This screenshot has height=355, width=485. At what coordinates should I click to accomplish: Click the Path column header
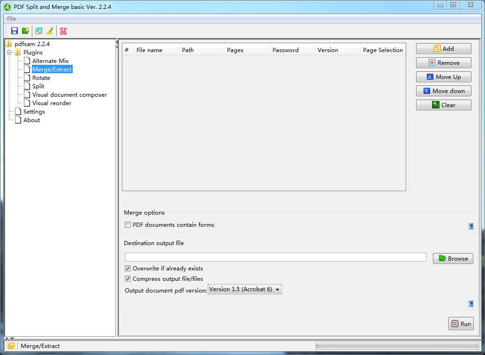click(201, 50)
